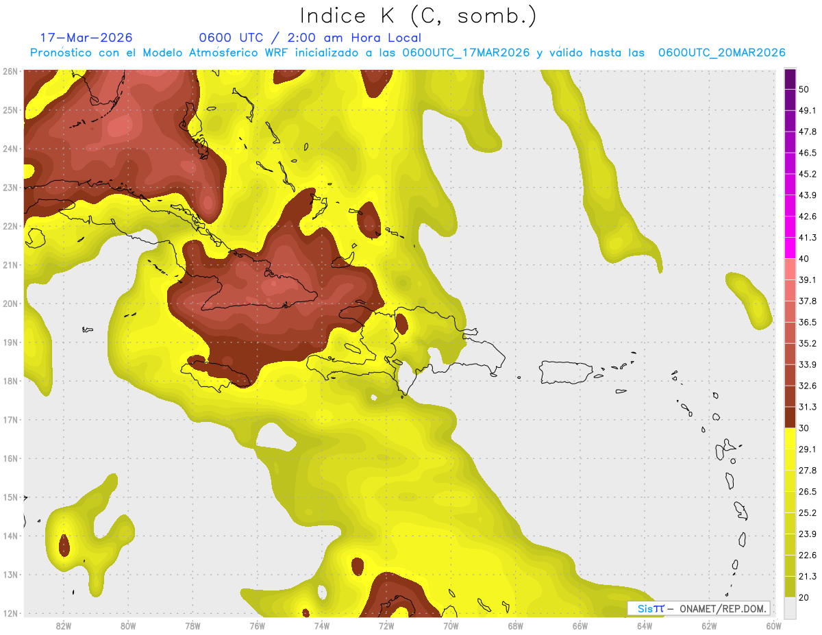
Task: Click the "46.5" colorbar value
Action: tap(808, 153)
